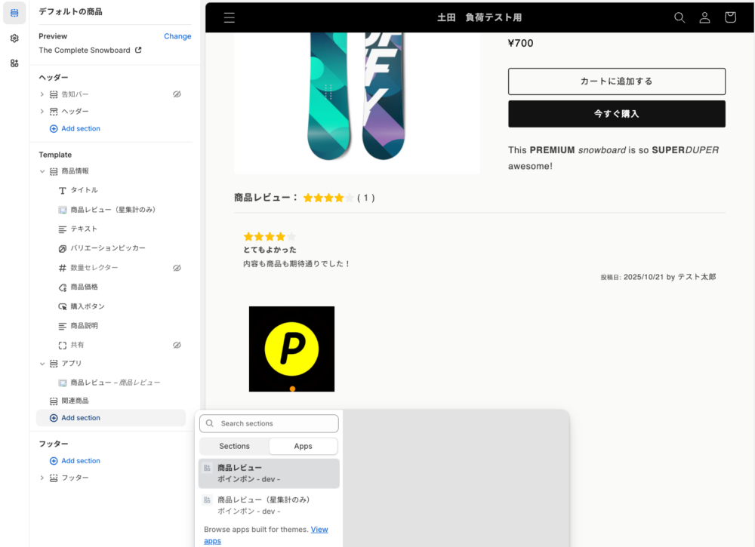Image resolution: width=755 pixels, height=547 pixels.
Task: Toggle visibility of 告知バー section
Action: click(177, 94)
